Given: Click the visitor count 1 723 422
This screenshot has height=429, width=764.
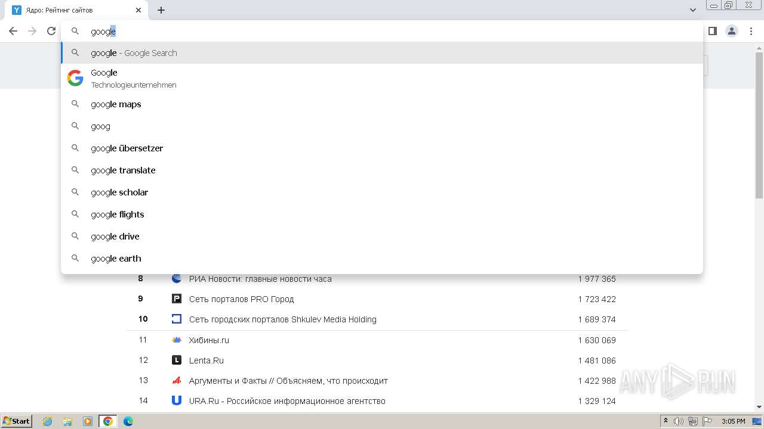Looking at the screenshot, I should [x=597, y=299].
